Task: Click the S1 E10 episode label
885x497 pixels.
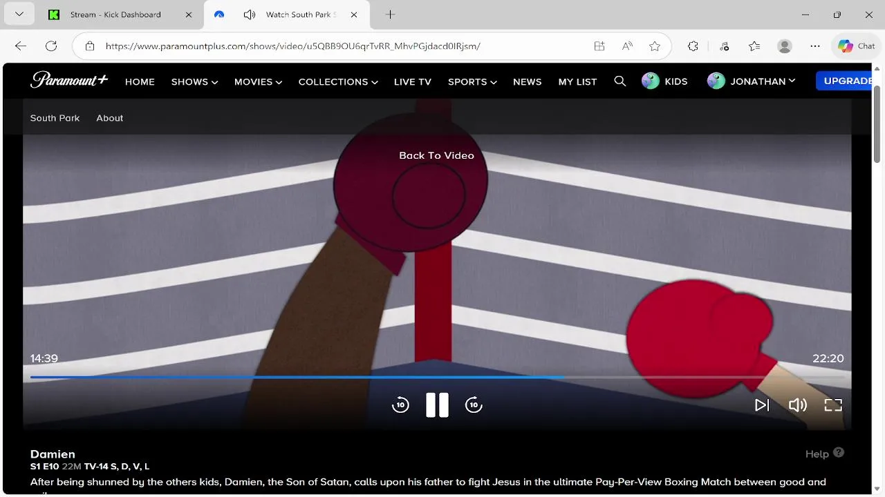Action: click(45, 467)
